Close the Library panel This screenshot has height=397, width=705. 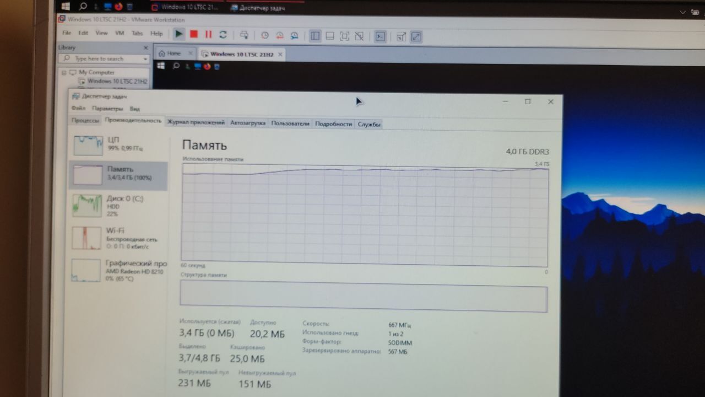pos(146,48)
